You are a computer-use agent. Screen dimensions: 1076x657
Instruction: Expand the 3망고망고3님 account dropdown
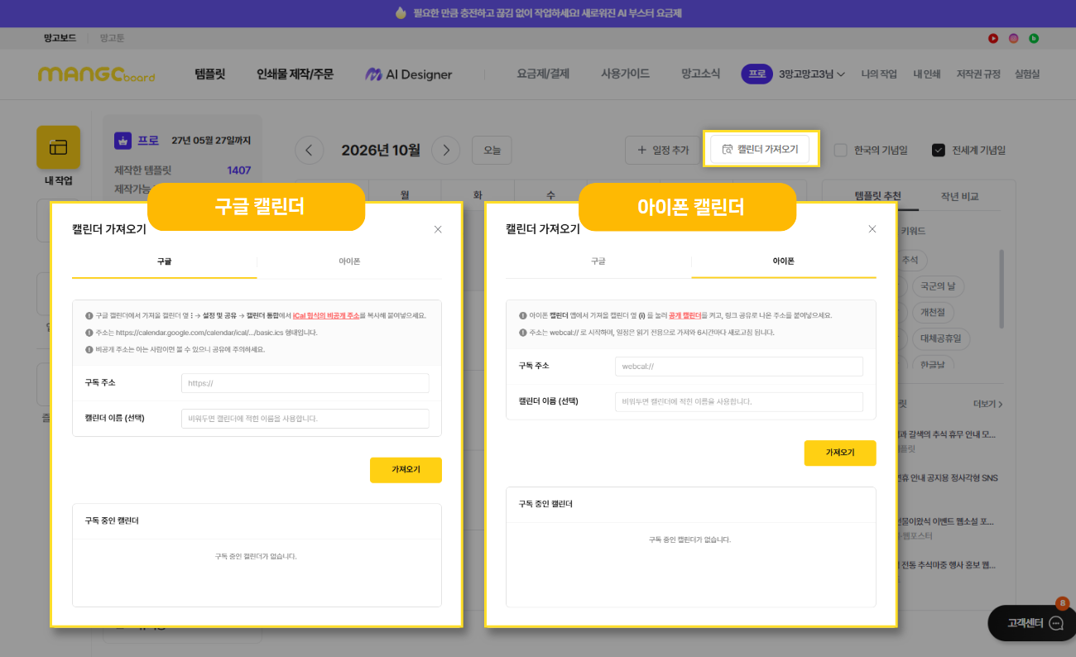pos(812,74)
